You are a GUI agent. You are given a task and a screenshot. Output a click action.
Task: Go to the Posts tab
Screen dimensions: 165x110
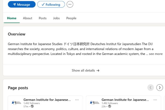tap(43, 18)
